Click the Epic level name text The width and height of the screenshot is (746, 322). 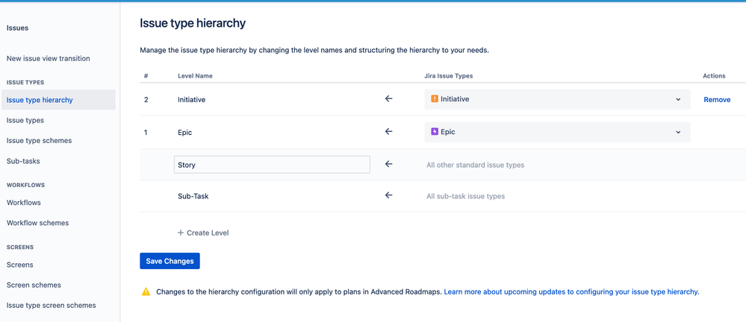click(185, 133)
